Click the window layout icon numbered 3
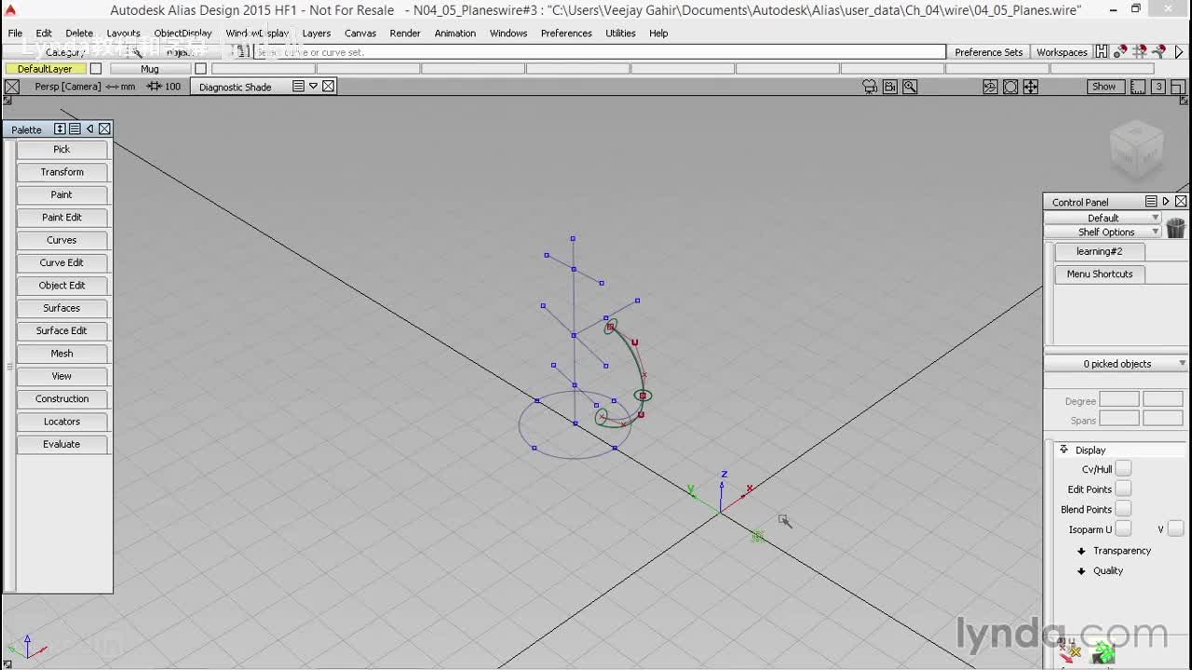This screenshot has width=1192, height=670. 1158,87
